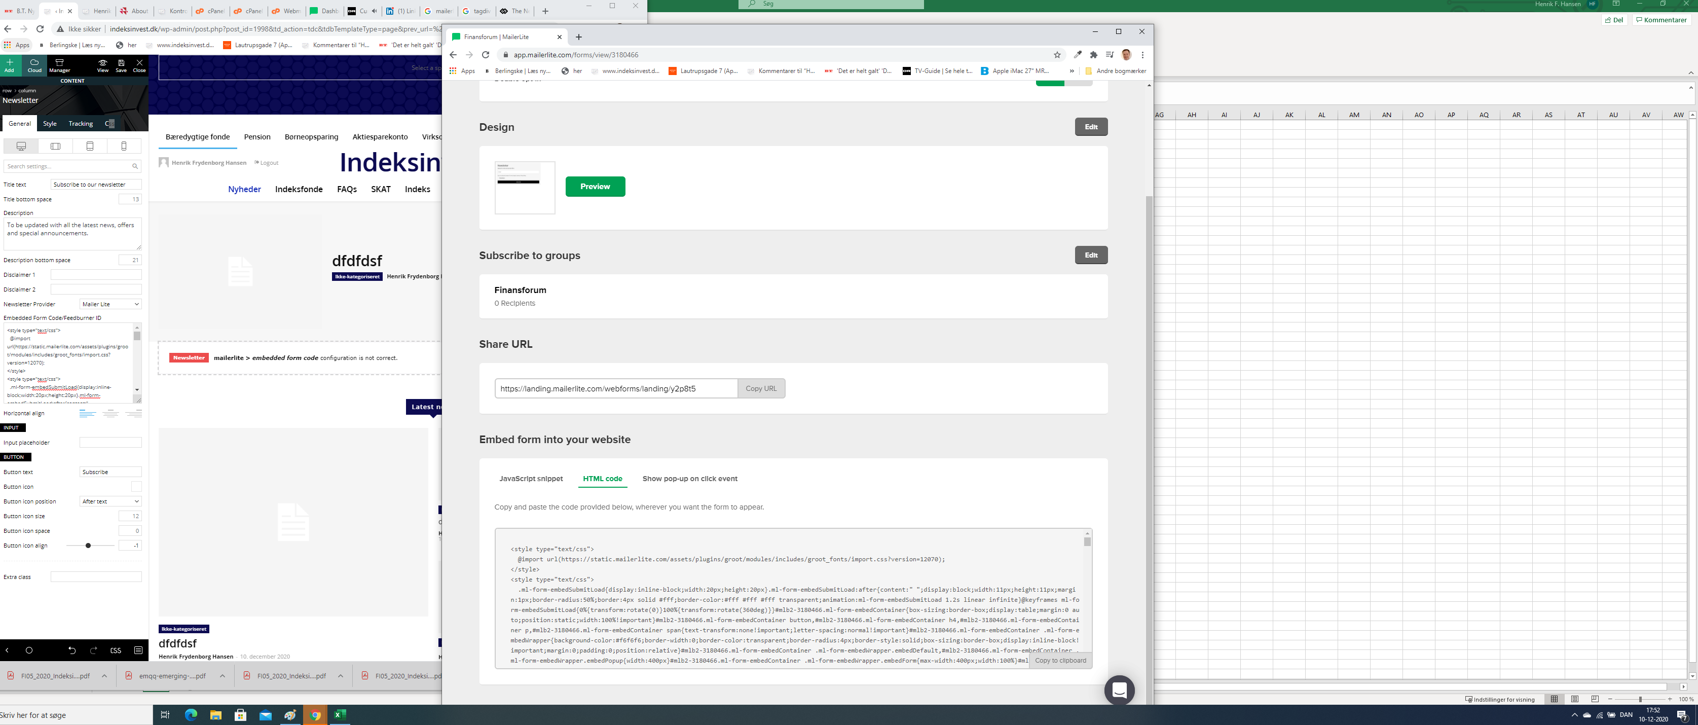This screenshot has height=725, width=1698.
Task: Select the phone viewport icon
Action: tap(124, 146)
